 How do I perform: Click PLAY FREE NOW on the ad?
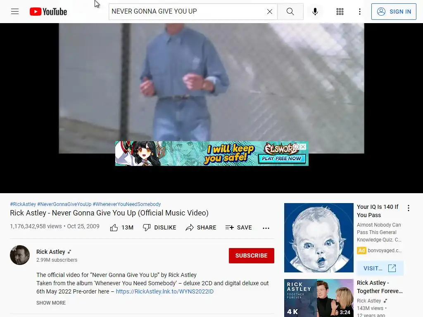pyautogui.click(x=281, y=158)
